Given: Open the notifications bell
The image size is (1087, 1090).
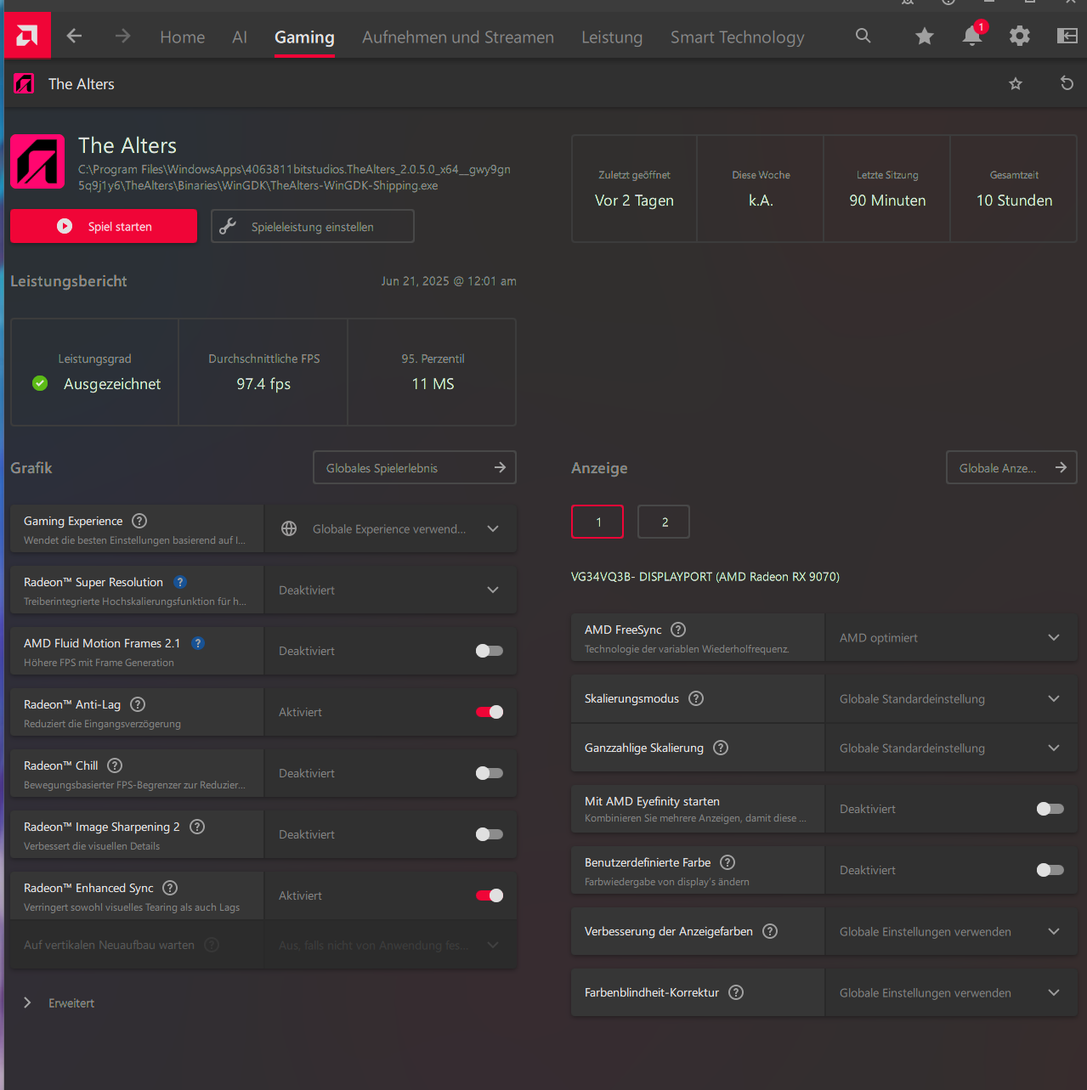Looking at the screenshot, I should [972, 36].
